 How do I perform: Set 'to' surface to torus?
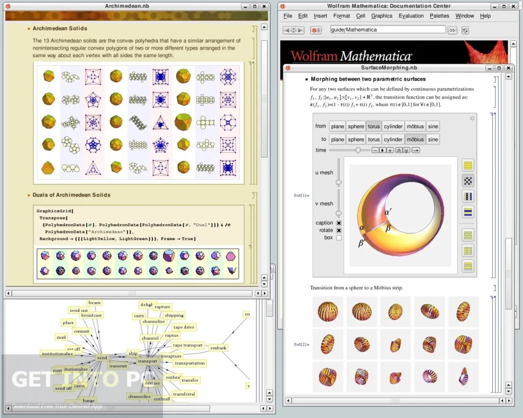374,139
